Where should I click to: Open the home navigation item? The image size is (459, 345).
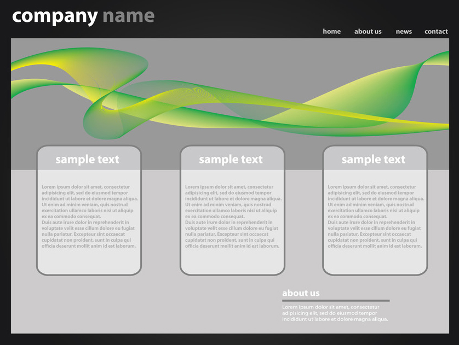coord(331,32)
